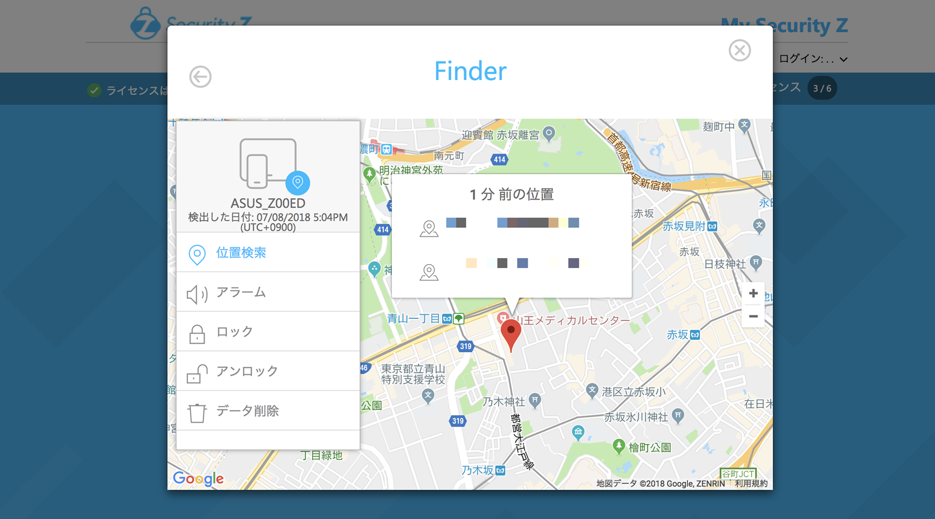Click the 利用規約 terms link on map
This screenshot has height=519, width=935.
pos(751,483)
